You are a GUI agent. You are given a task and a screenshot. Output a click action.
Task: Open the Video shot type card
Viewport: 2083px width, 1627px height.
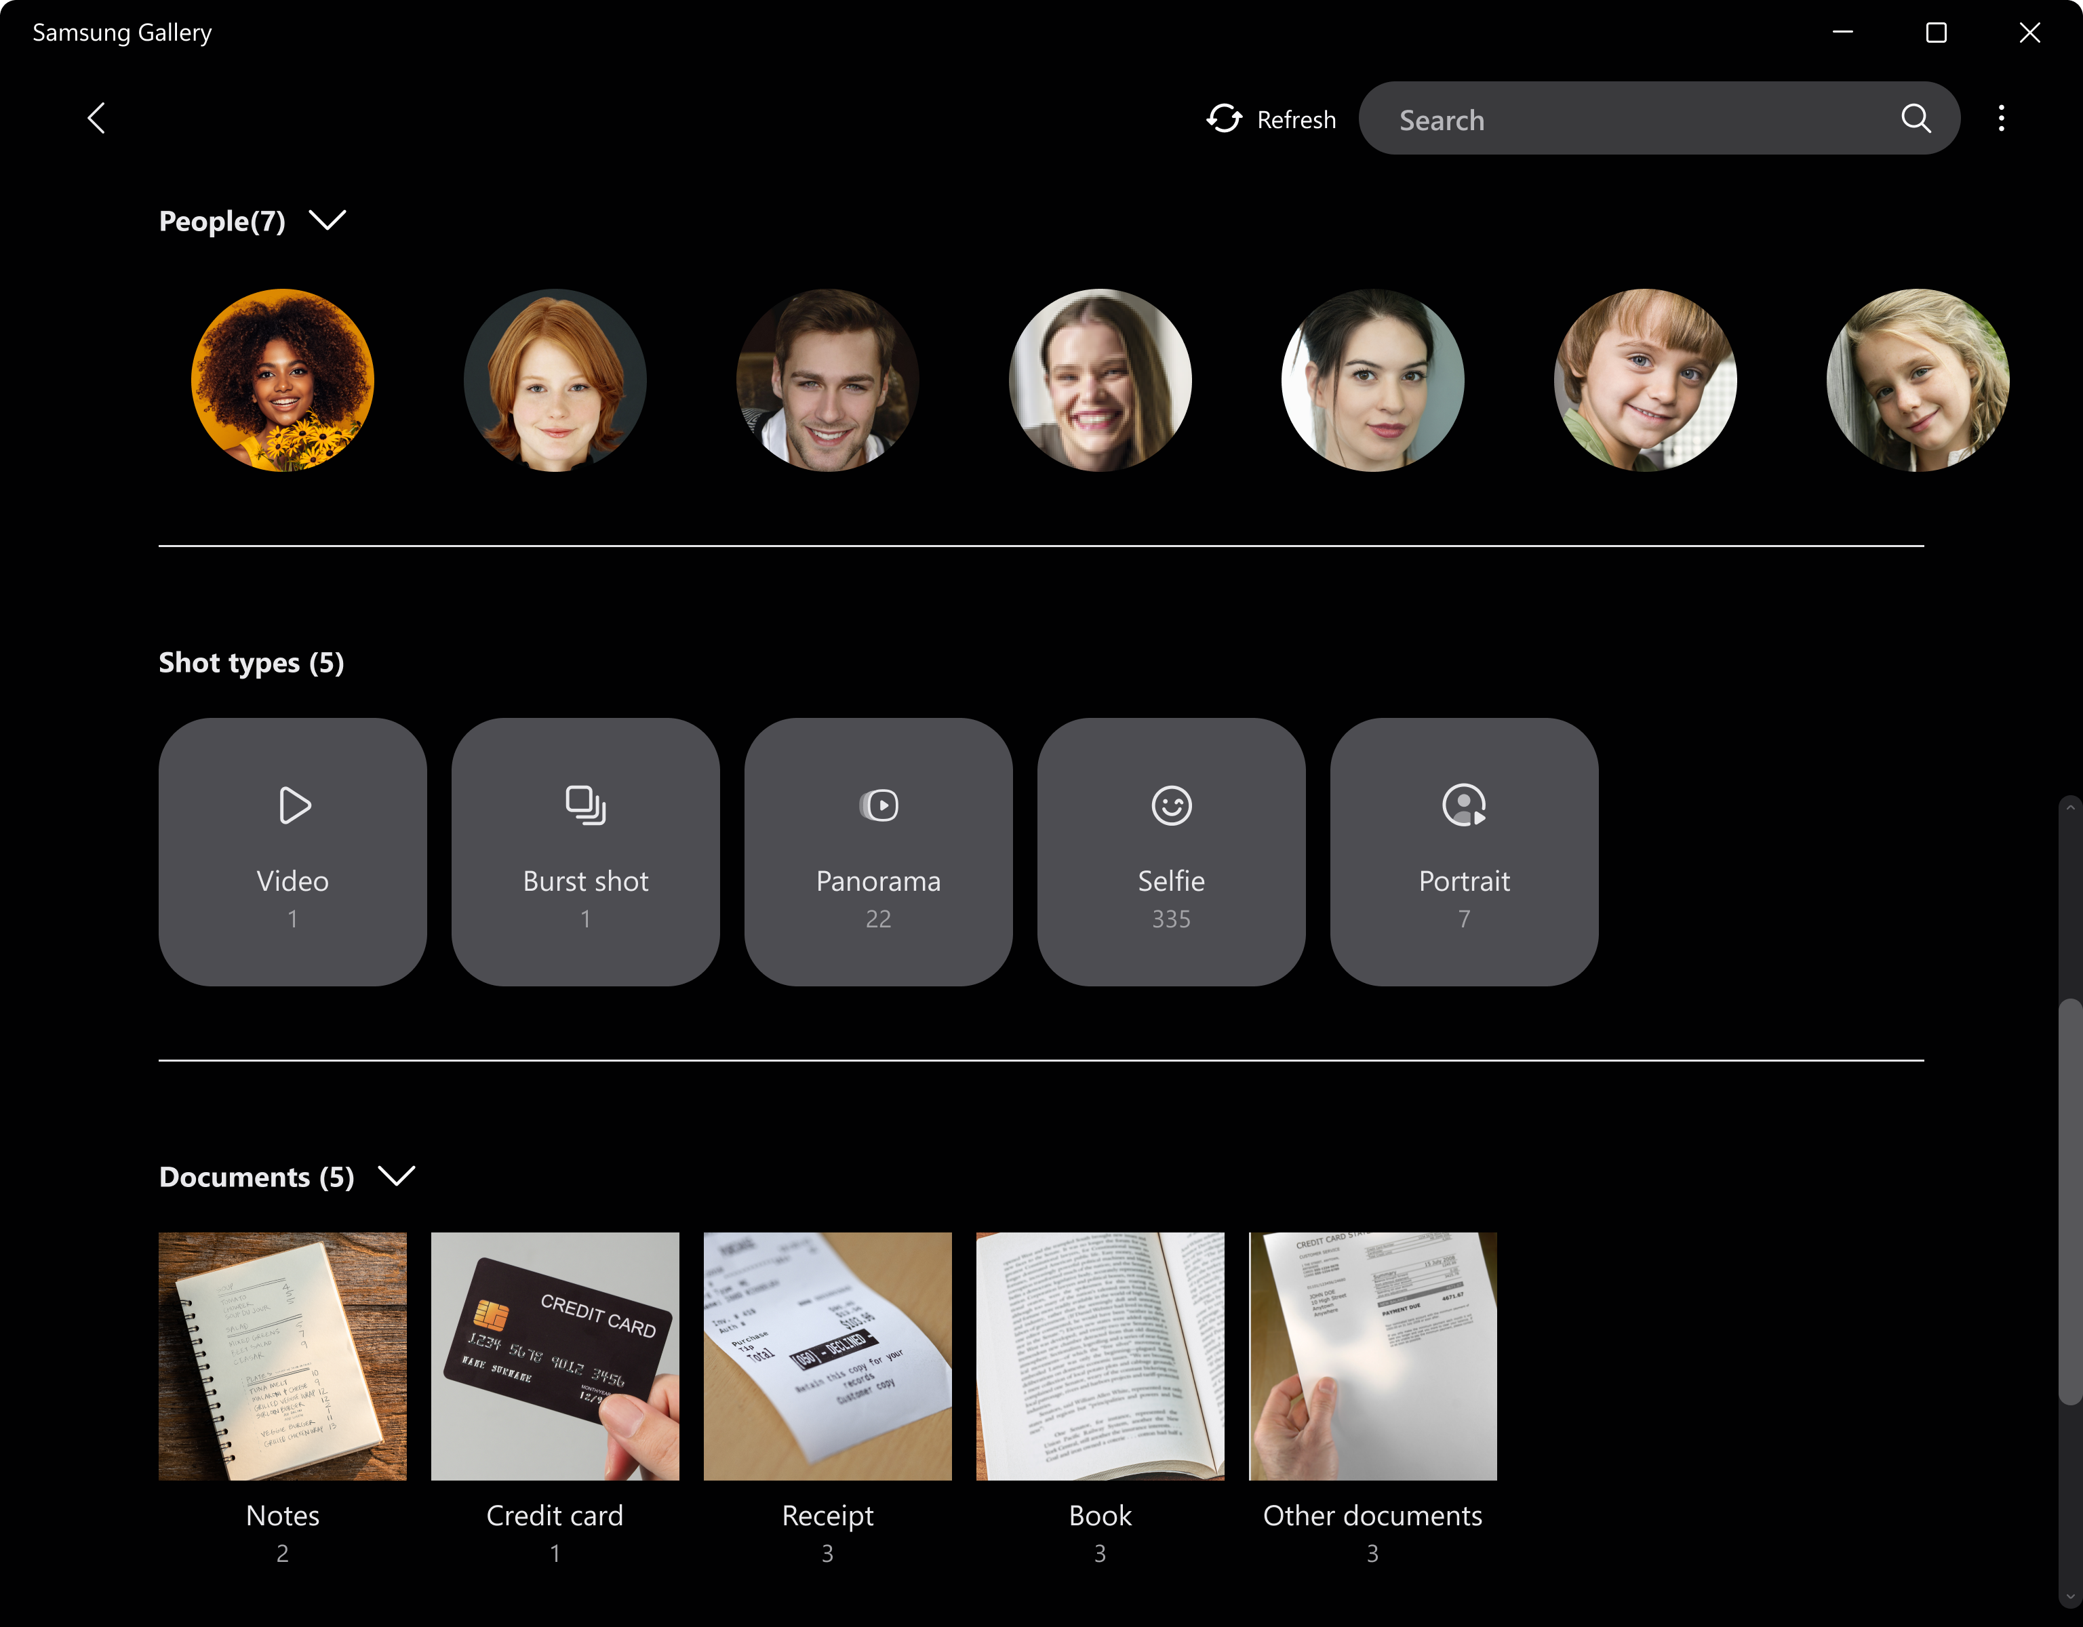click(293, 851)
